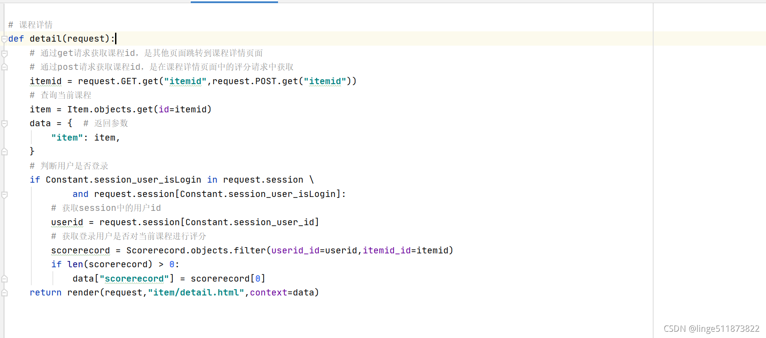Click the '# 获取登录用户是否对当前课程进行评分' comment
The width and height of the screenshot is (766, 338).
point(128,236)
